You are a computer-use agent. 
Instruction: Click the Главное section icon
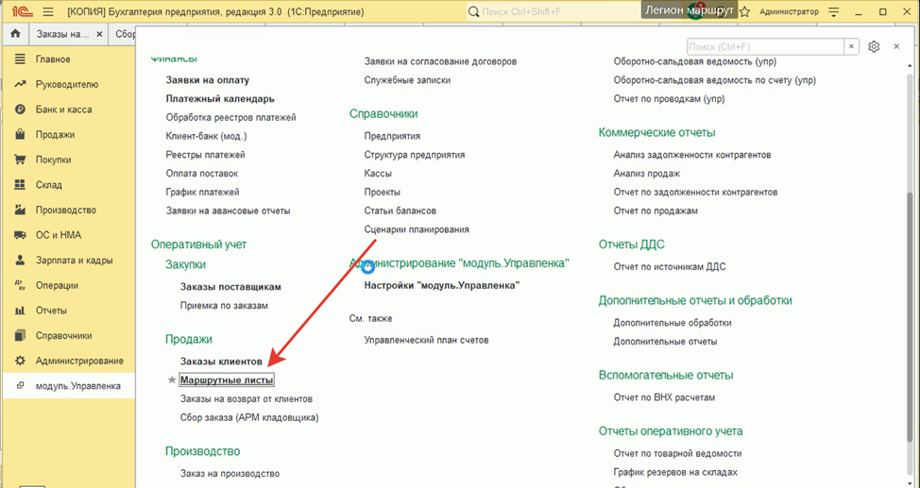(20, 59)
